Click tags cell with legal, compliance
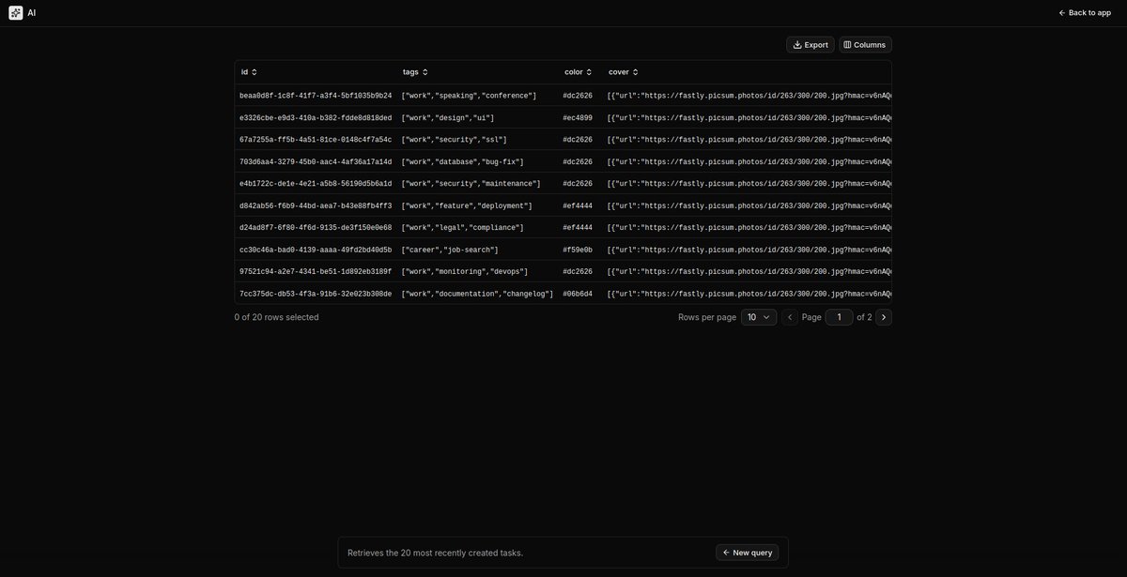This screenshot has height=577, width=1127. pos(462,228)
